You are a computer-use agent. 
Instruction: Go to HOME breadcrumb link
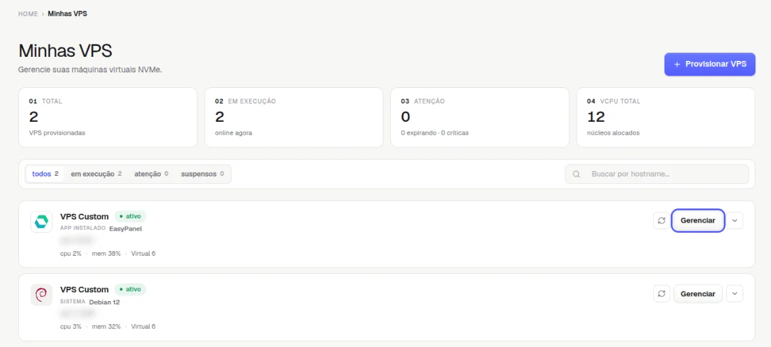(28, 14)
